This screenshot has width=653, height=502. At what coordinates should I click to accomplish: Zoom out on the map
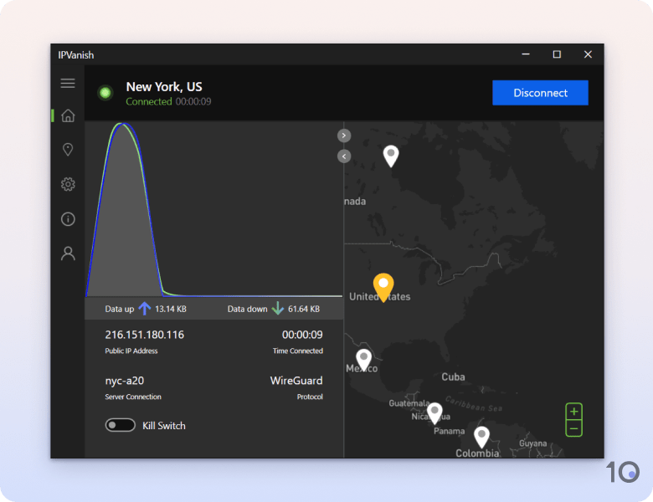point(573,428)
